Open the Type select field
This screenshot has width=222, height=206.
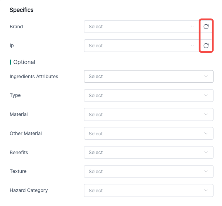click(143, 96)
